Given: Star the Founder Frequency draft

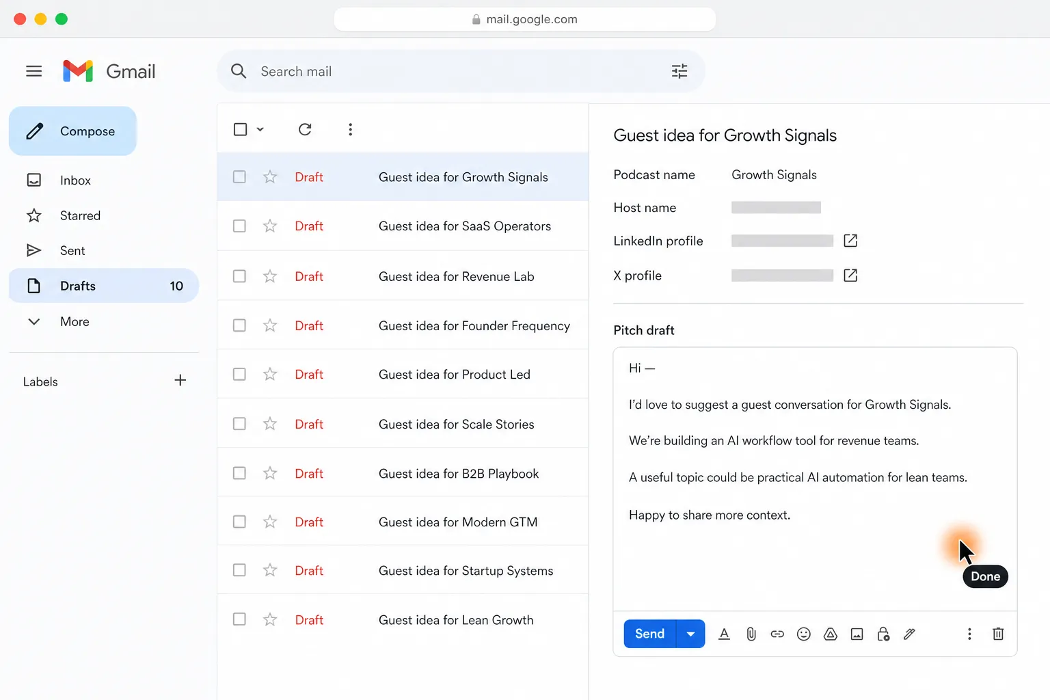Looking at the screenshot, I should pyautogui.click(x=270, y=325).
